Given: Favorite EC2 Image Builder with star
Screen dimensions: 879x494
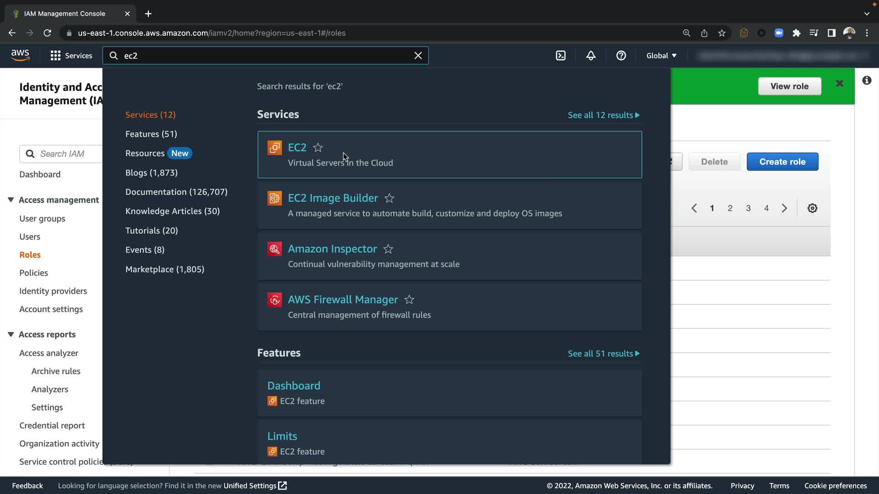Looking at the screenshot, I should [x=389, y=199].
